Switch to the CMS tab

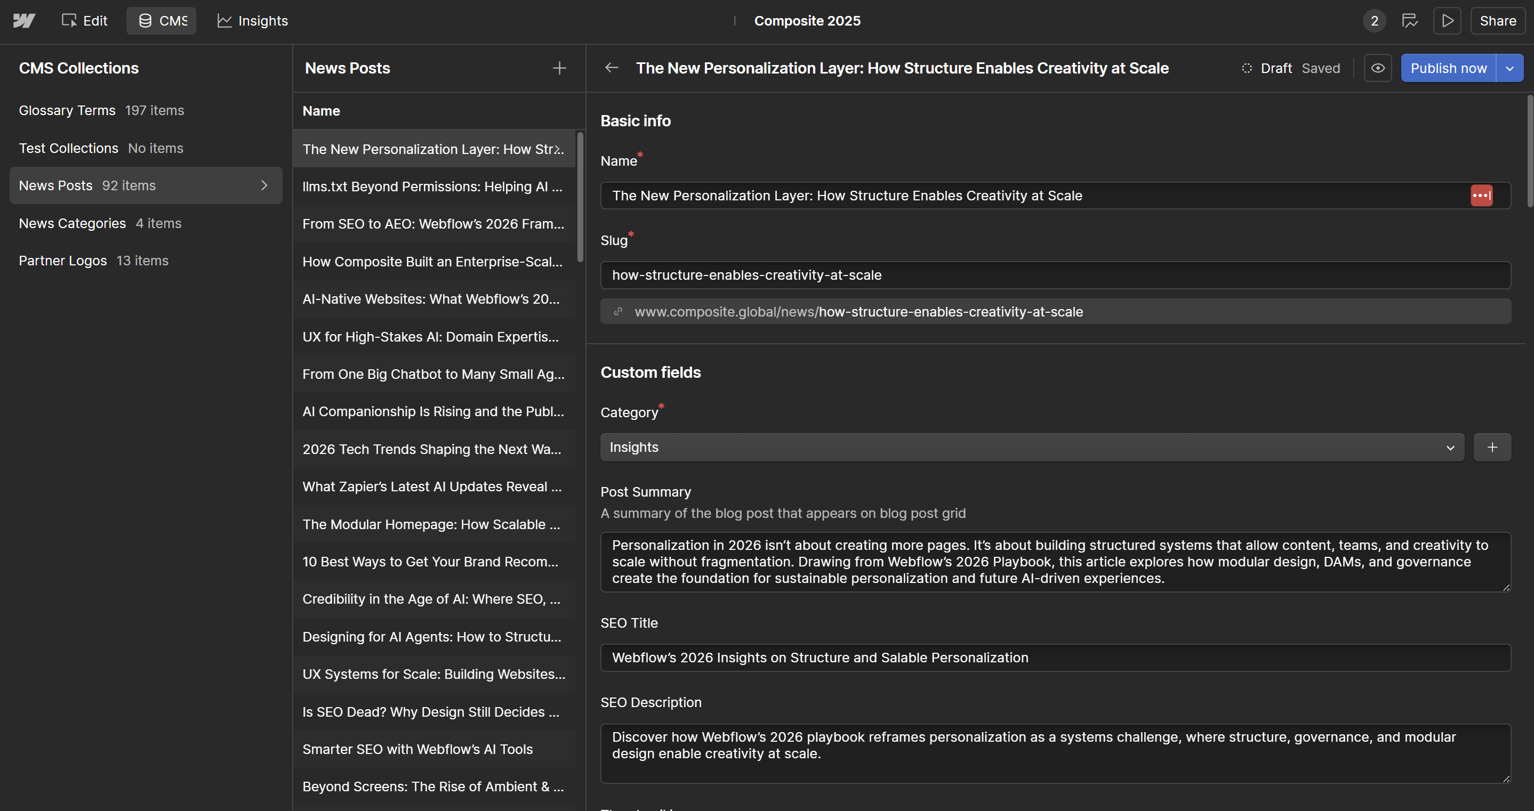pyautogui.click(x=161, y=20)
